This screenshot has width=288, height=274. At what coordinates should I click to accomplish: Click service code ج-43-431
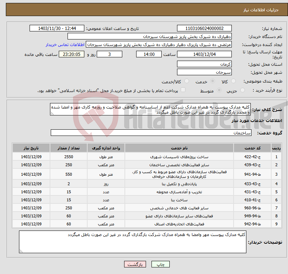coord(253,192)
